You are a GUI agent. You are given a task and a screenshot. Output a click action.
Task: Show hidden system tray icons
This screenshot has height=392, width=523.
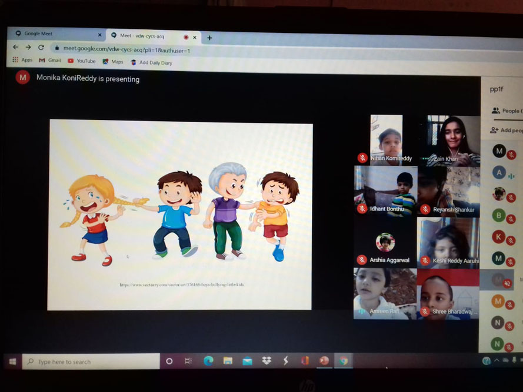click(497, 360)
